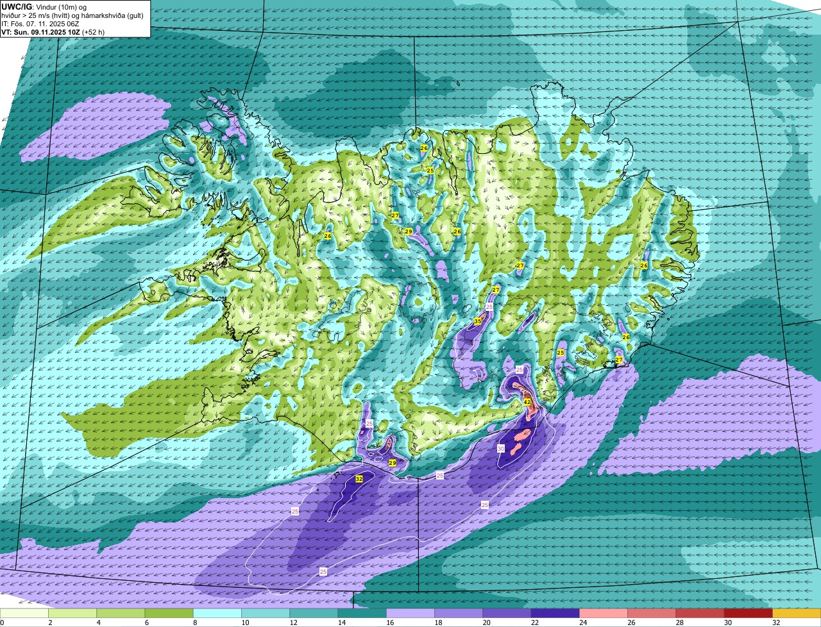Click the pale yellow 0–2 legend swatch
Image resolution: width=821 pixels, height=627 pixels.
click(24, 614)
